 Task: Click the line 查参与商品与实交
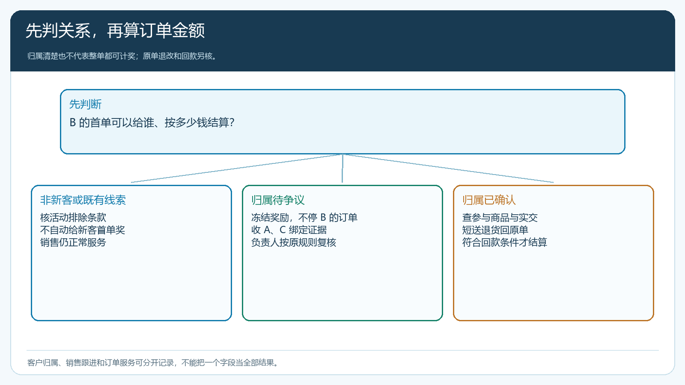[500, 217]
